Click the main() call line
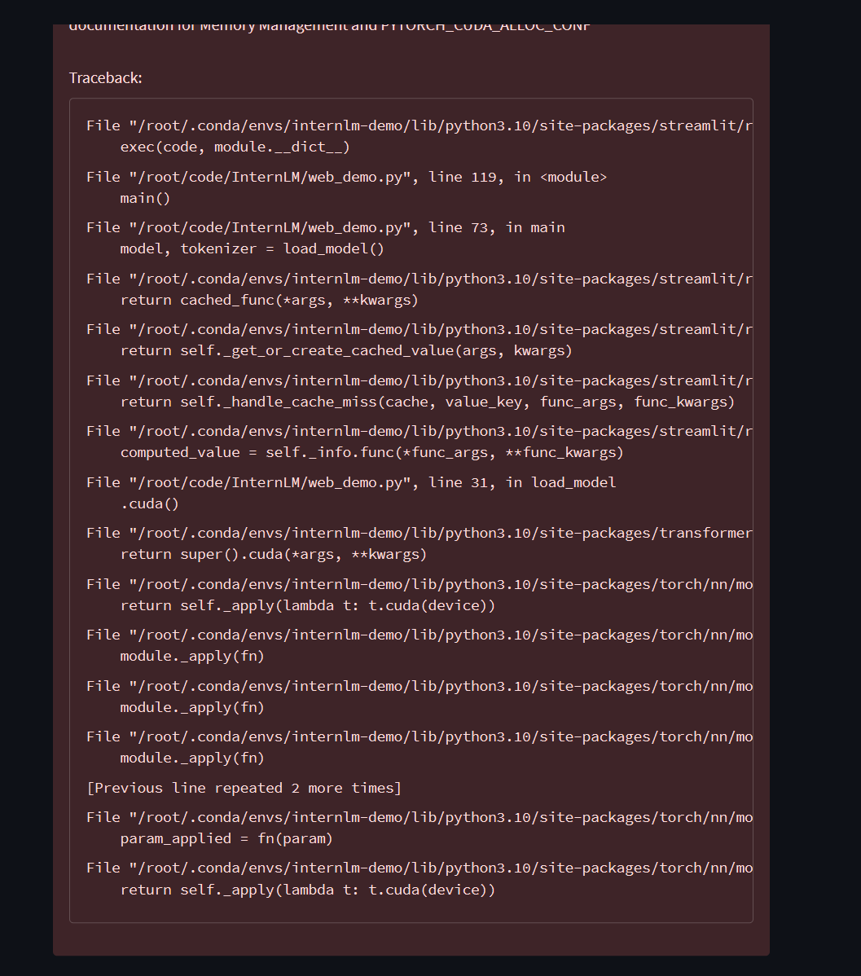The image size is (861, 976). 145,198
